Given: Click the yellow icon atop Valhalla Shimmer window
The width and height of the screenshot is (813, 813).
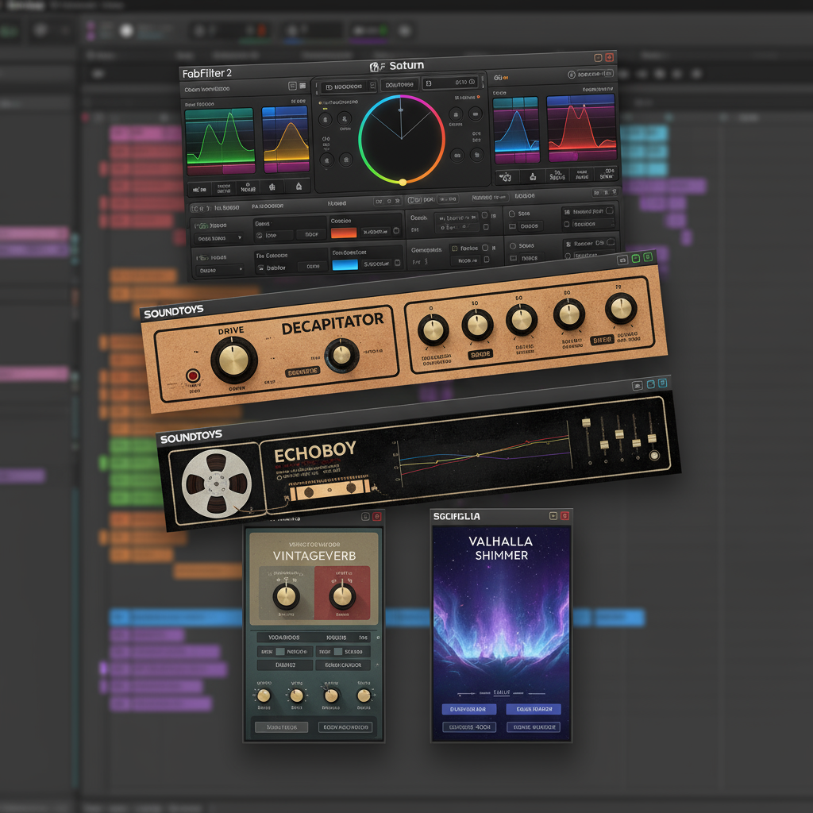Looking at the screenshot, I should point(553,516).
